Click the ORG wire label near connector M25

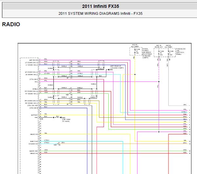[x=63, y=143]
